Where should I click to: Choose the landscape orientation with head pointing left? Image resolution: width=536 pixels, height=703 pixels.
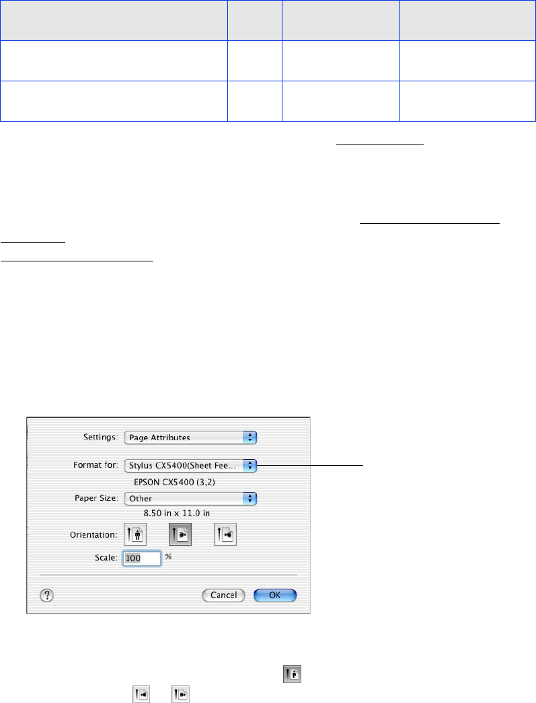pos(225,534)
